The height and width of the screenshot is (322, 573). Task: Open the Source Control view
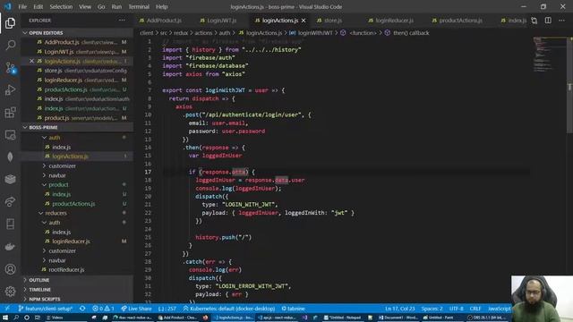[x=10, y=68]
